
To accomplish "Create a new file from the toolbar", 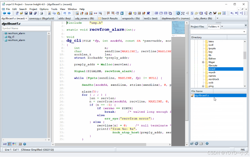I will click(17, 13).
